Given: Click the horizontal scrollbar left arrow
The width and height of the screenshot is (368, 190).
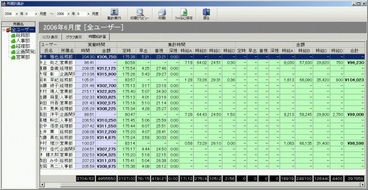Looking at the screenshot, I should 42,184.
